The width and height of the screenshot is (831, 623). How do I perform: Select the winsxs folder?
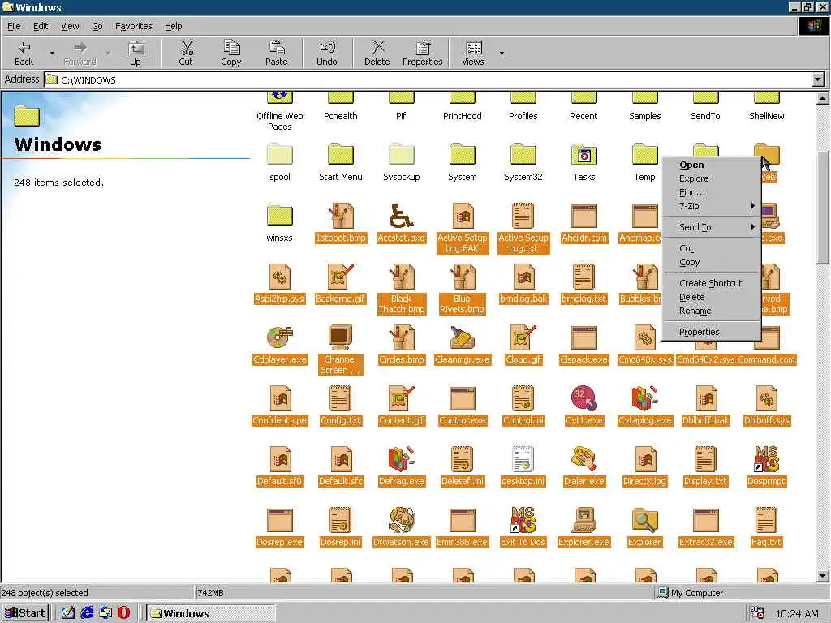[x=280, y=216]
